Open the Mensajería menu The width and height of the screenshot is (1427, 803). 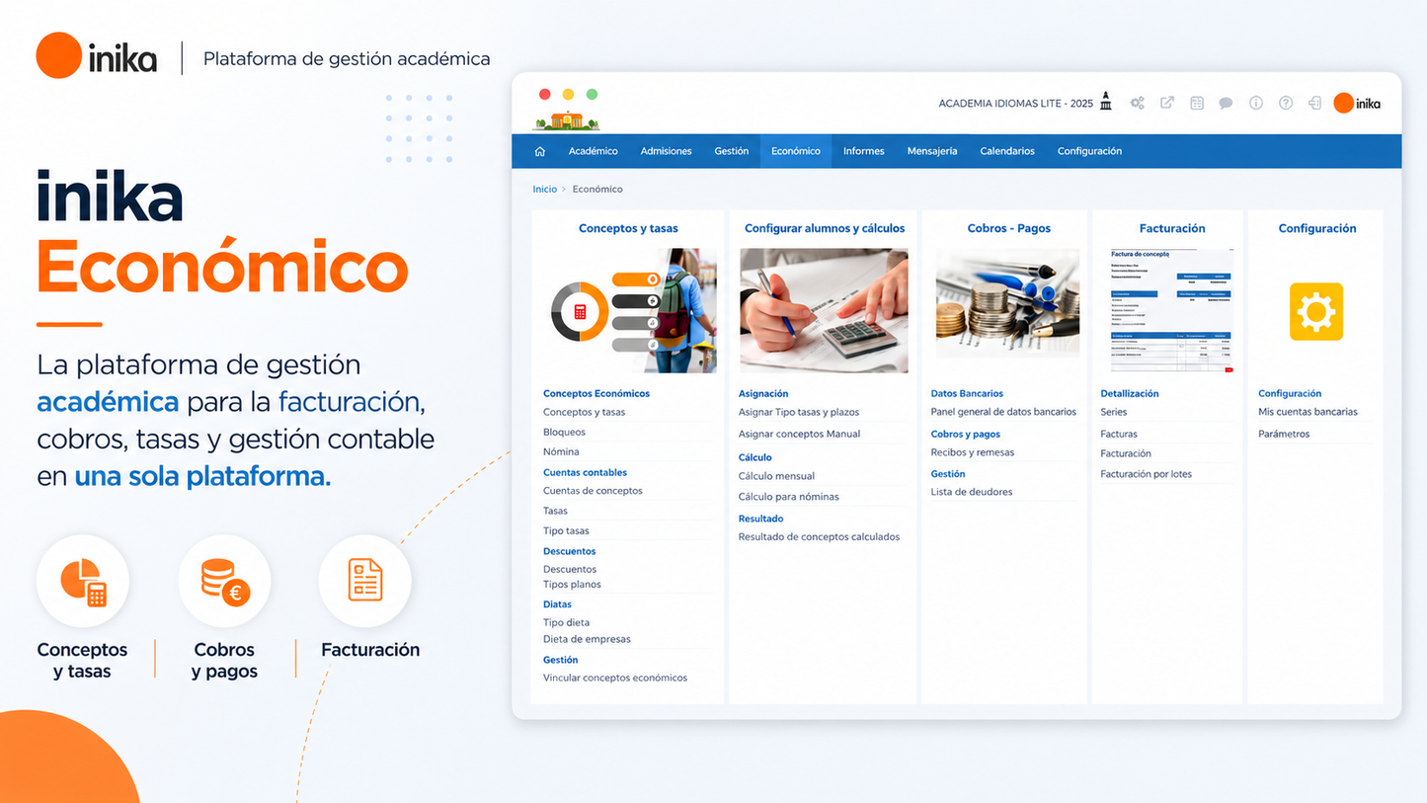(x=932, y=151)
